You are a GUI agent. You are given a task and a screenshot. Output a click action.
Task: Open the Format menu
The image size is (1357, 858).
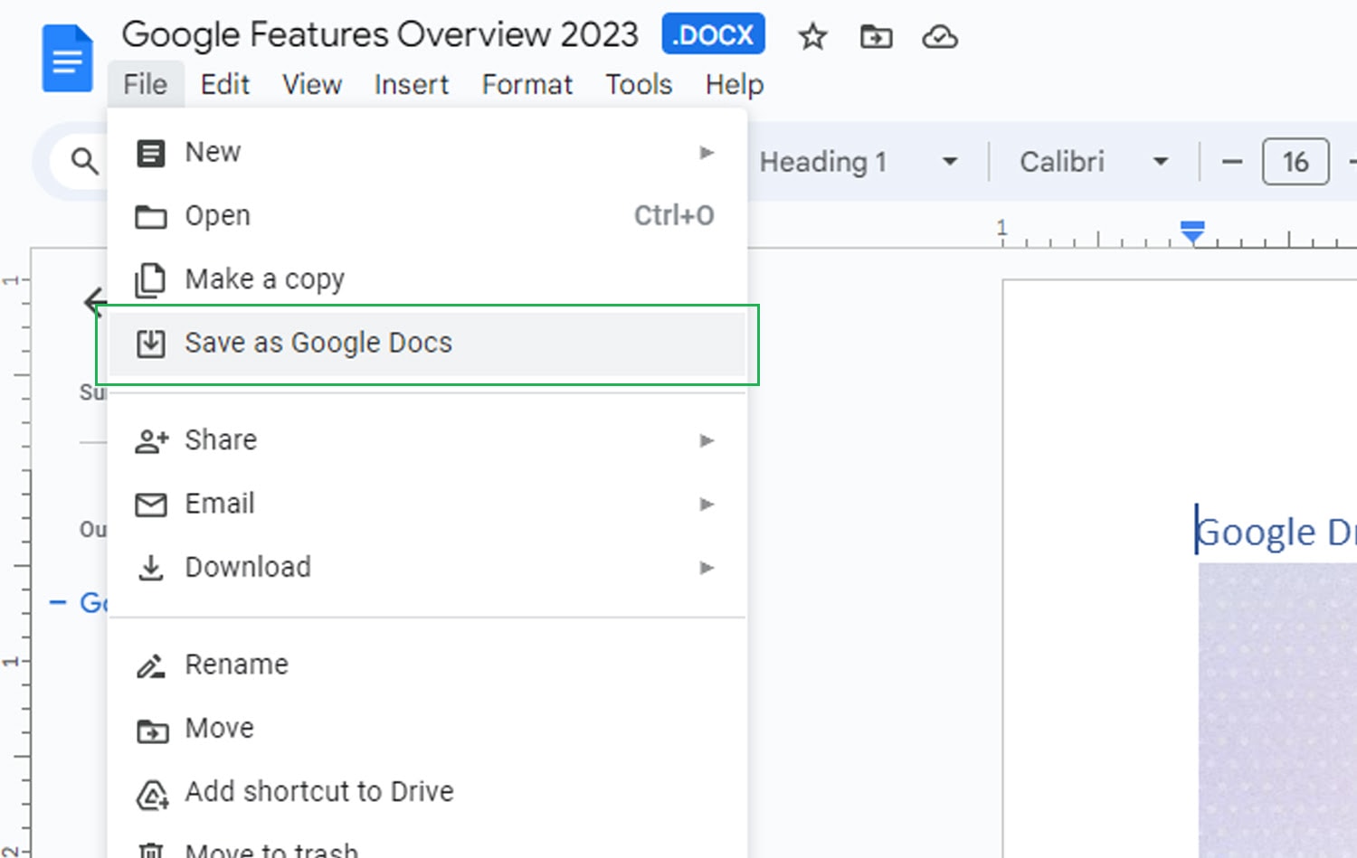coord(527,83)
